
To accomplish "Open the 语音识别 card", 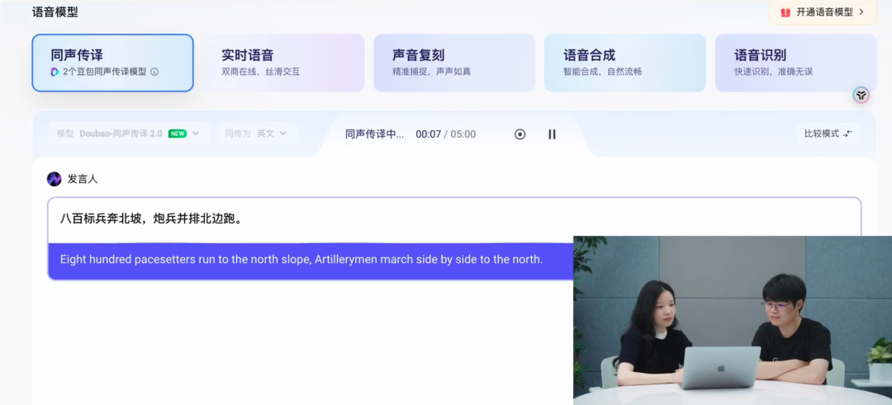I will (795, 63).
